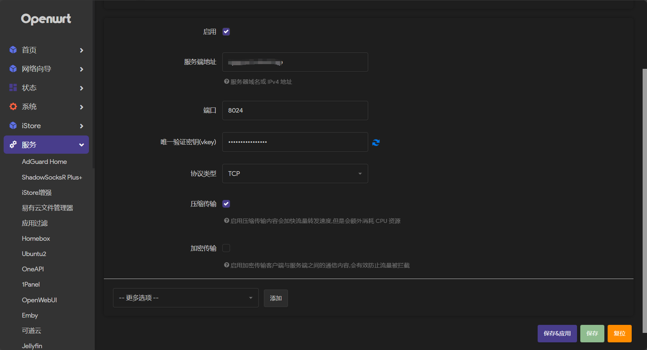The height and width of the screenshot is (350, 647).
Task: Open the 网络向导 sidebar icon
Action: tap(13, 68)
